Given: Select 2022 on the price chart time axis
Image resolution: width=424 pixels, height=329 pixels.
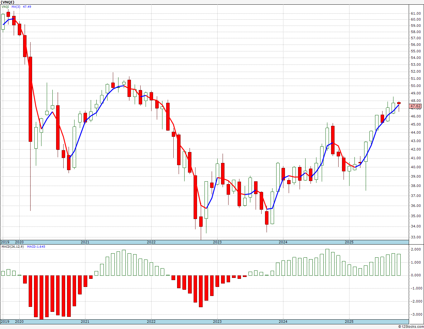Looking at the screenshot, I should [151, 242].
